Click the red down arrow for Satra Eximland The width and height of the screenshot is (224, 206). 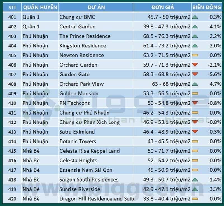(195, 132)
